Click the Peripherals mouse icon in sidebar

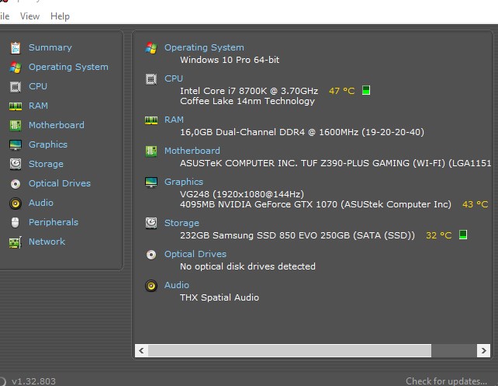pyautogui.click(x=15, y=222)
